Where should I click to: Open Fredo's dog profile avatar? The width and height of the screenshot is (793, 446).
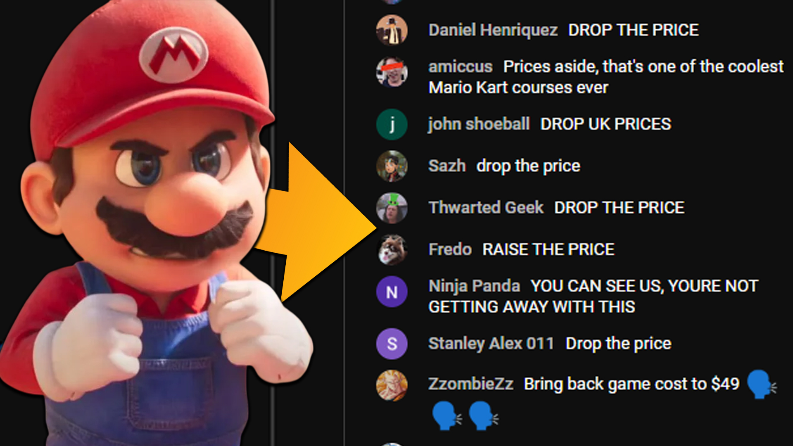click(x=392, y=249)
